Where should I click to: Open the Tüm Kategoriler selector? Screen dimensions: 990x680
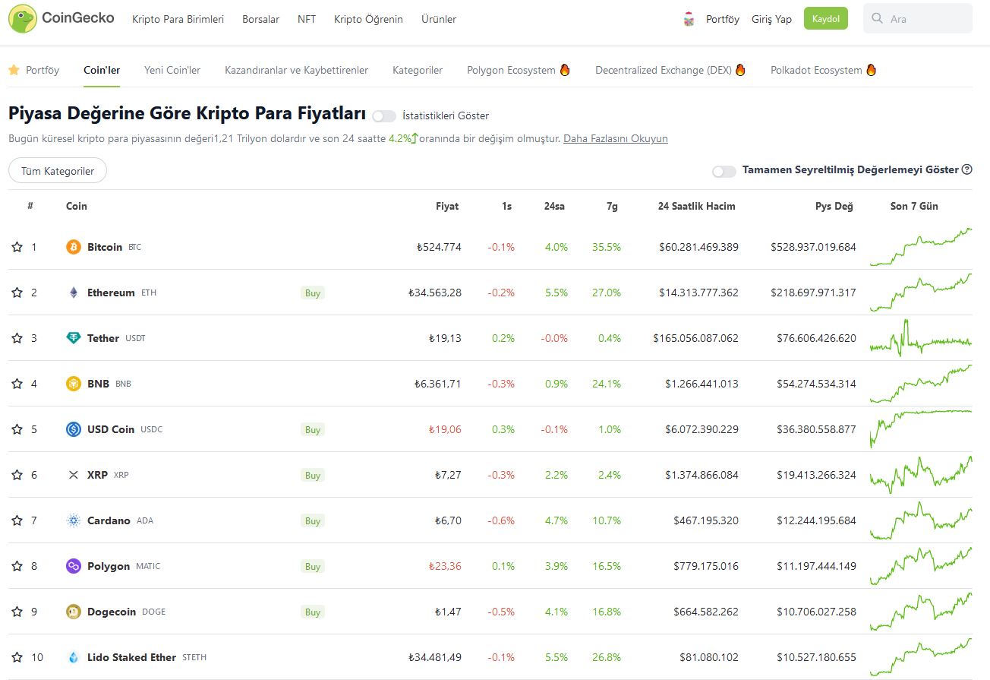click(57, 170)
